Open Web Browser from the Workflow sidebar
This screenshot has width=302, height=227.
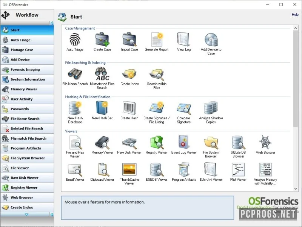tap(27, 197)
